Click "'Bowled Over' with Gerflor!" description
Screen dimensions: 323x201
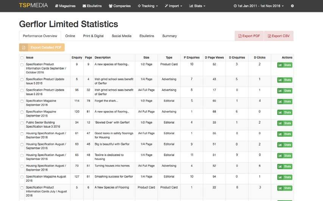pos(112,122)
